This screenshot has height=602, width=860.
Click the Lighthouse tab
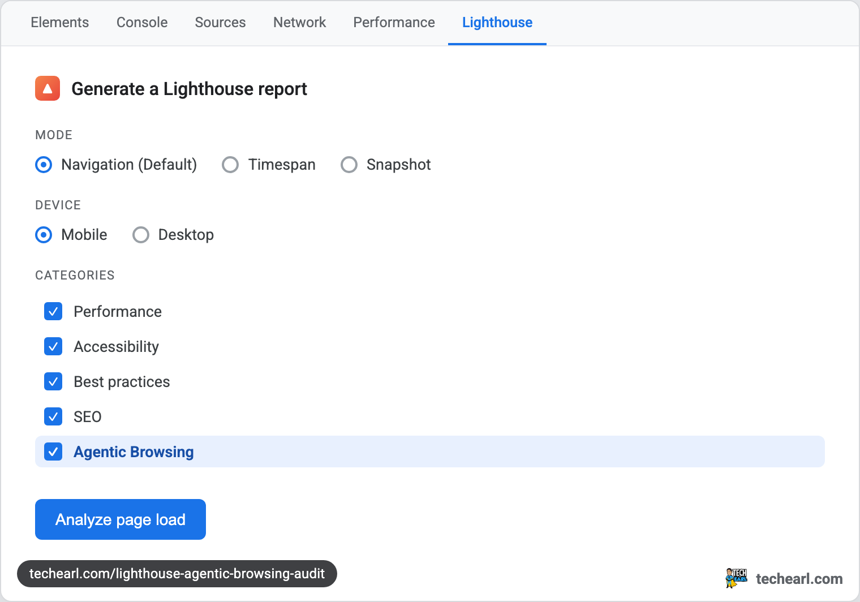497,22
